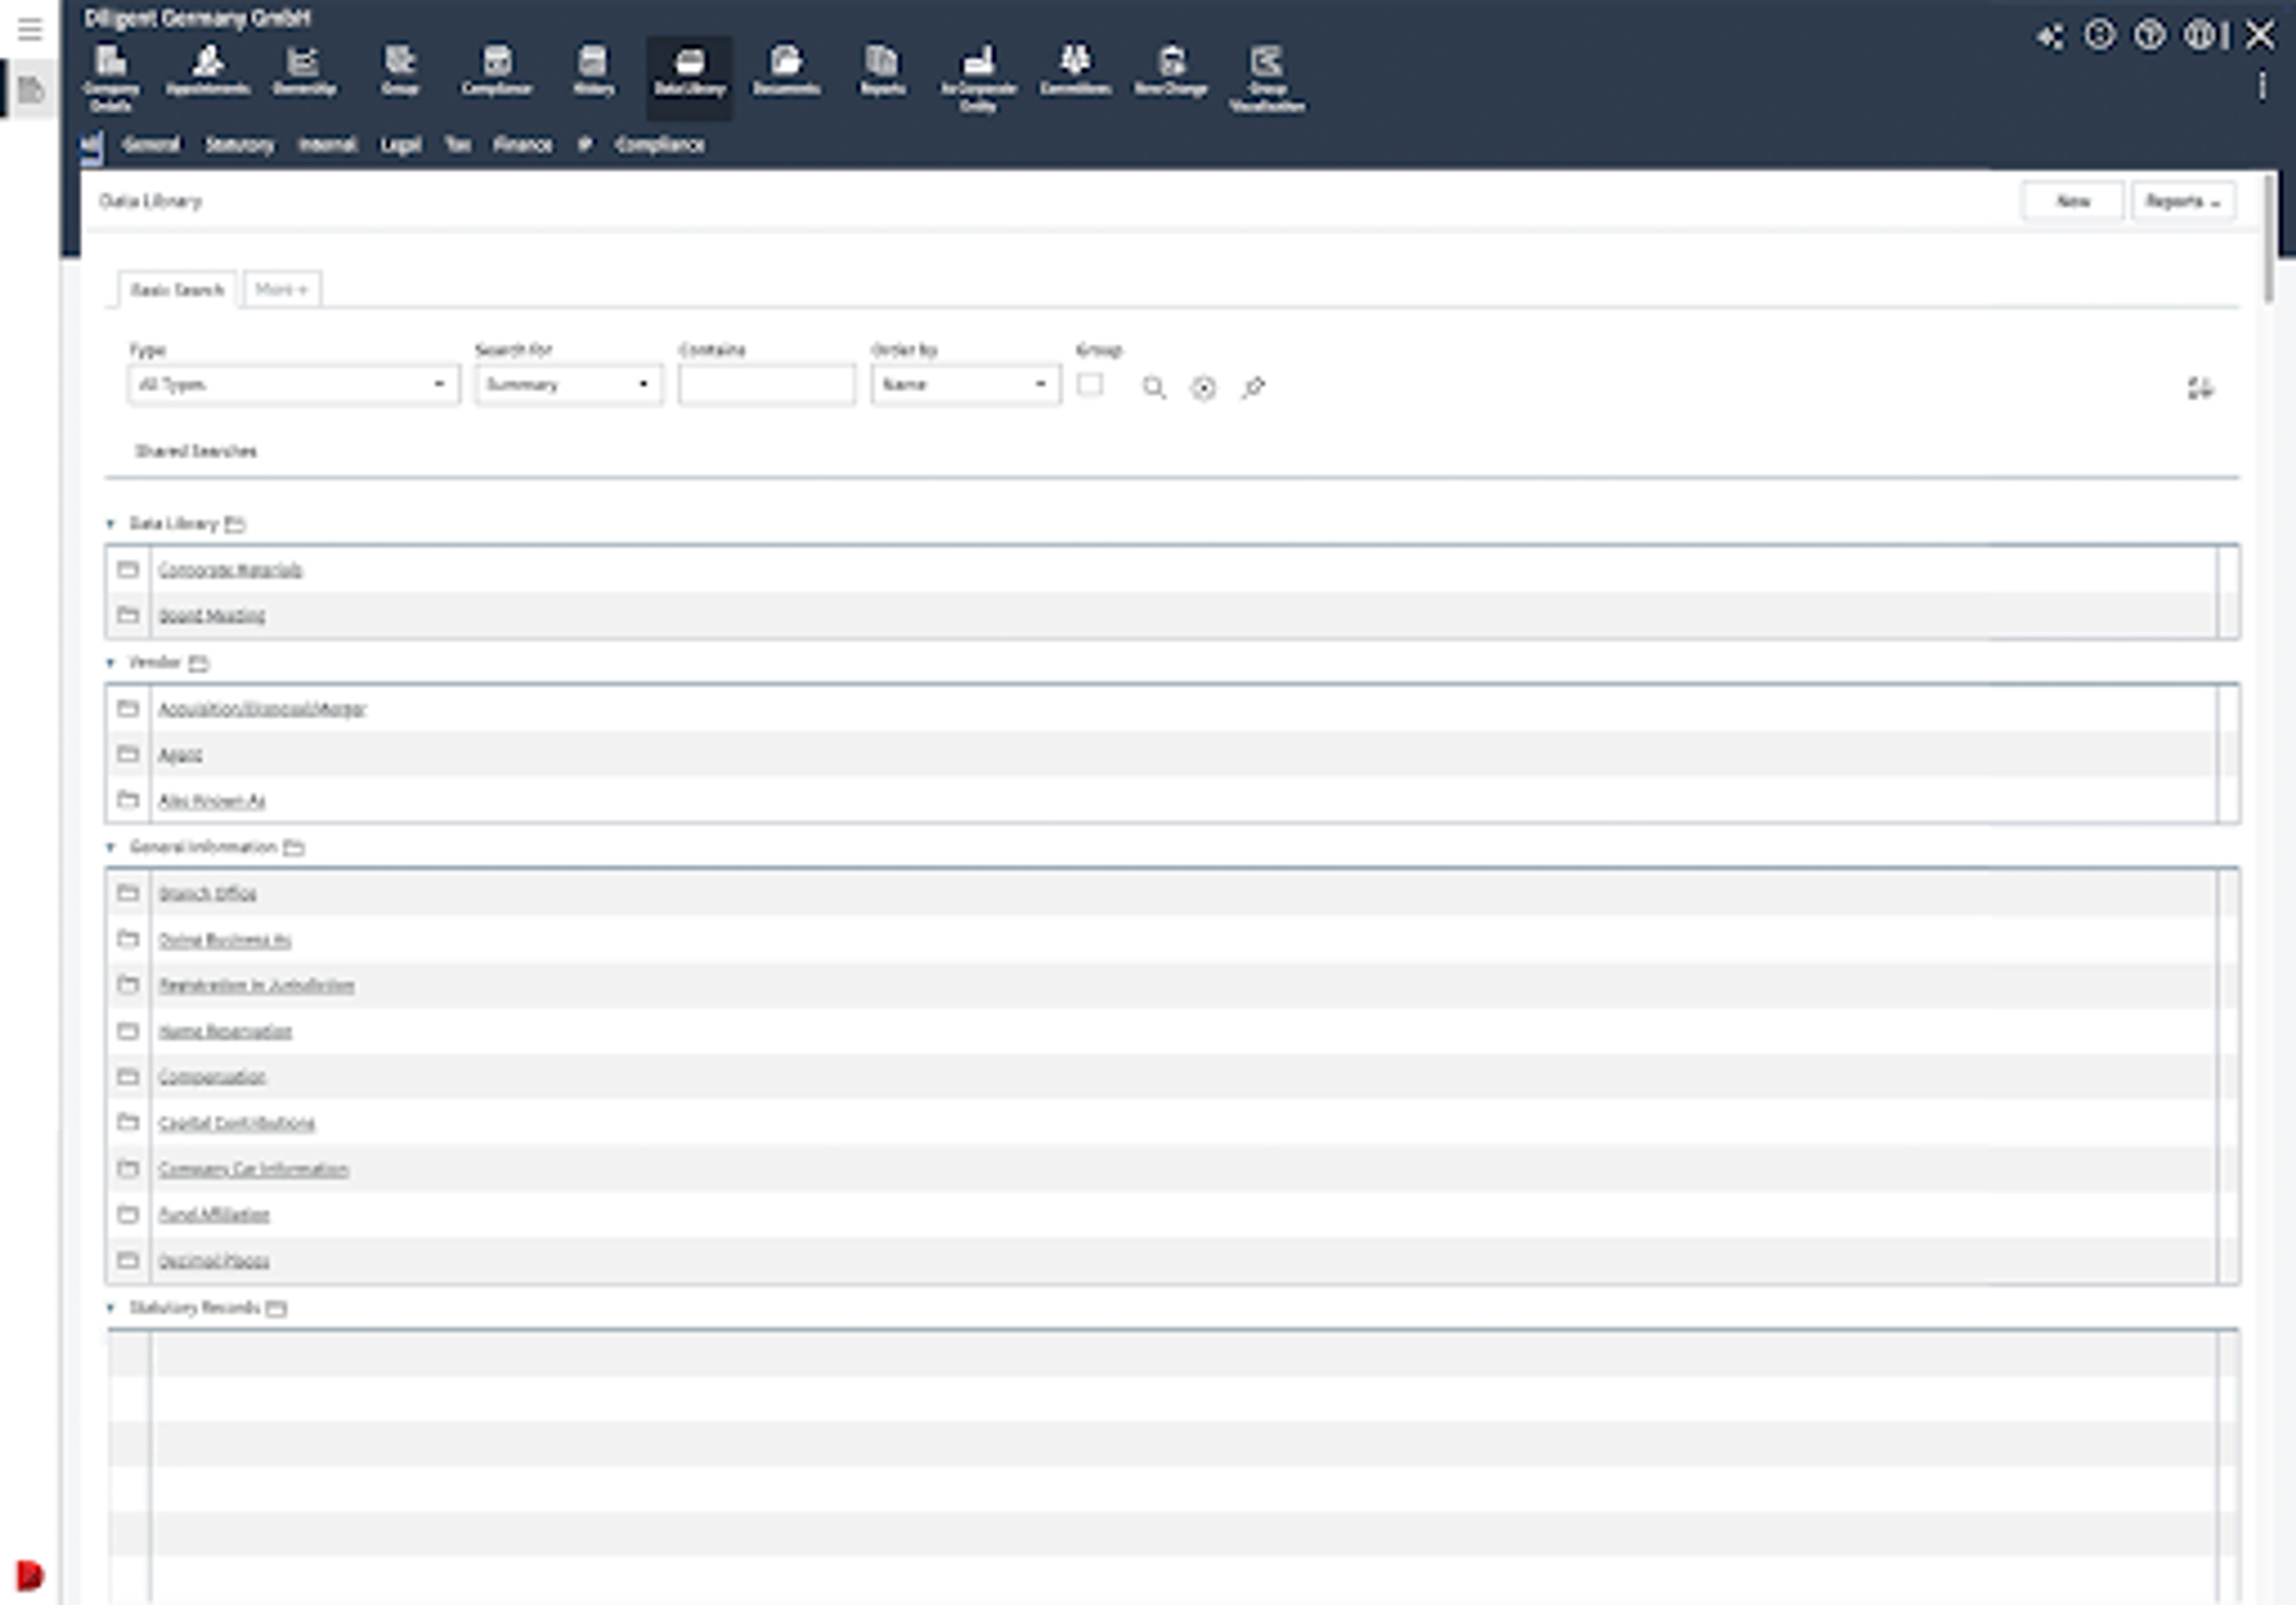Open the help question-mark icon
The image size is (2296, 1605).
click(x=2149, y=36)
